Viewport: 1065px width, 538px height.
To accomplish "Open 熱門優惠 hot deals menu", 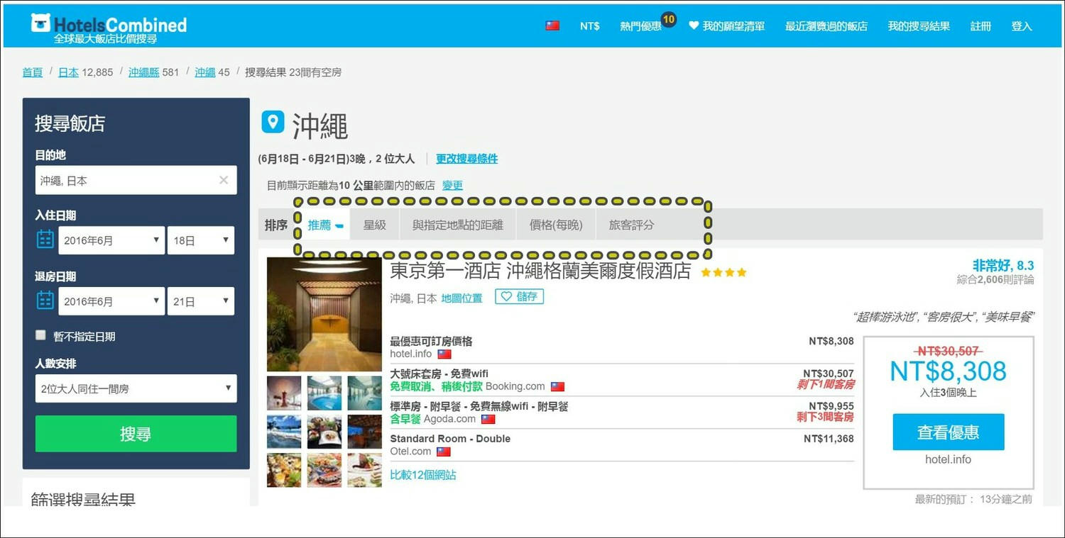I will click(x=640, y=26).
